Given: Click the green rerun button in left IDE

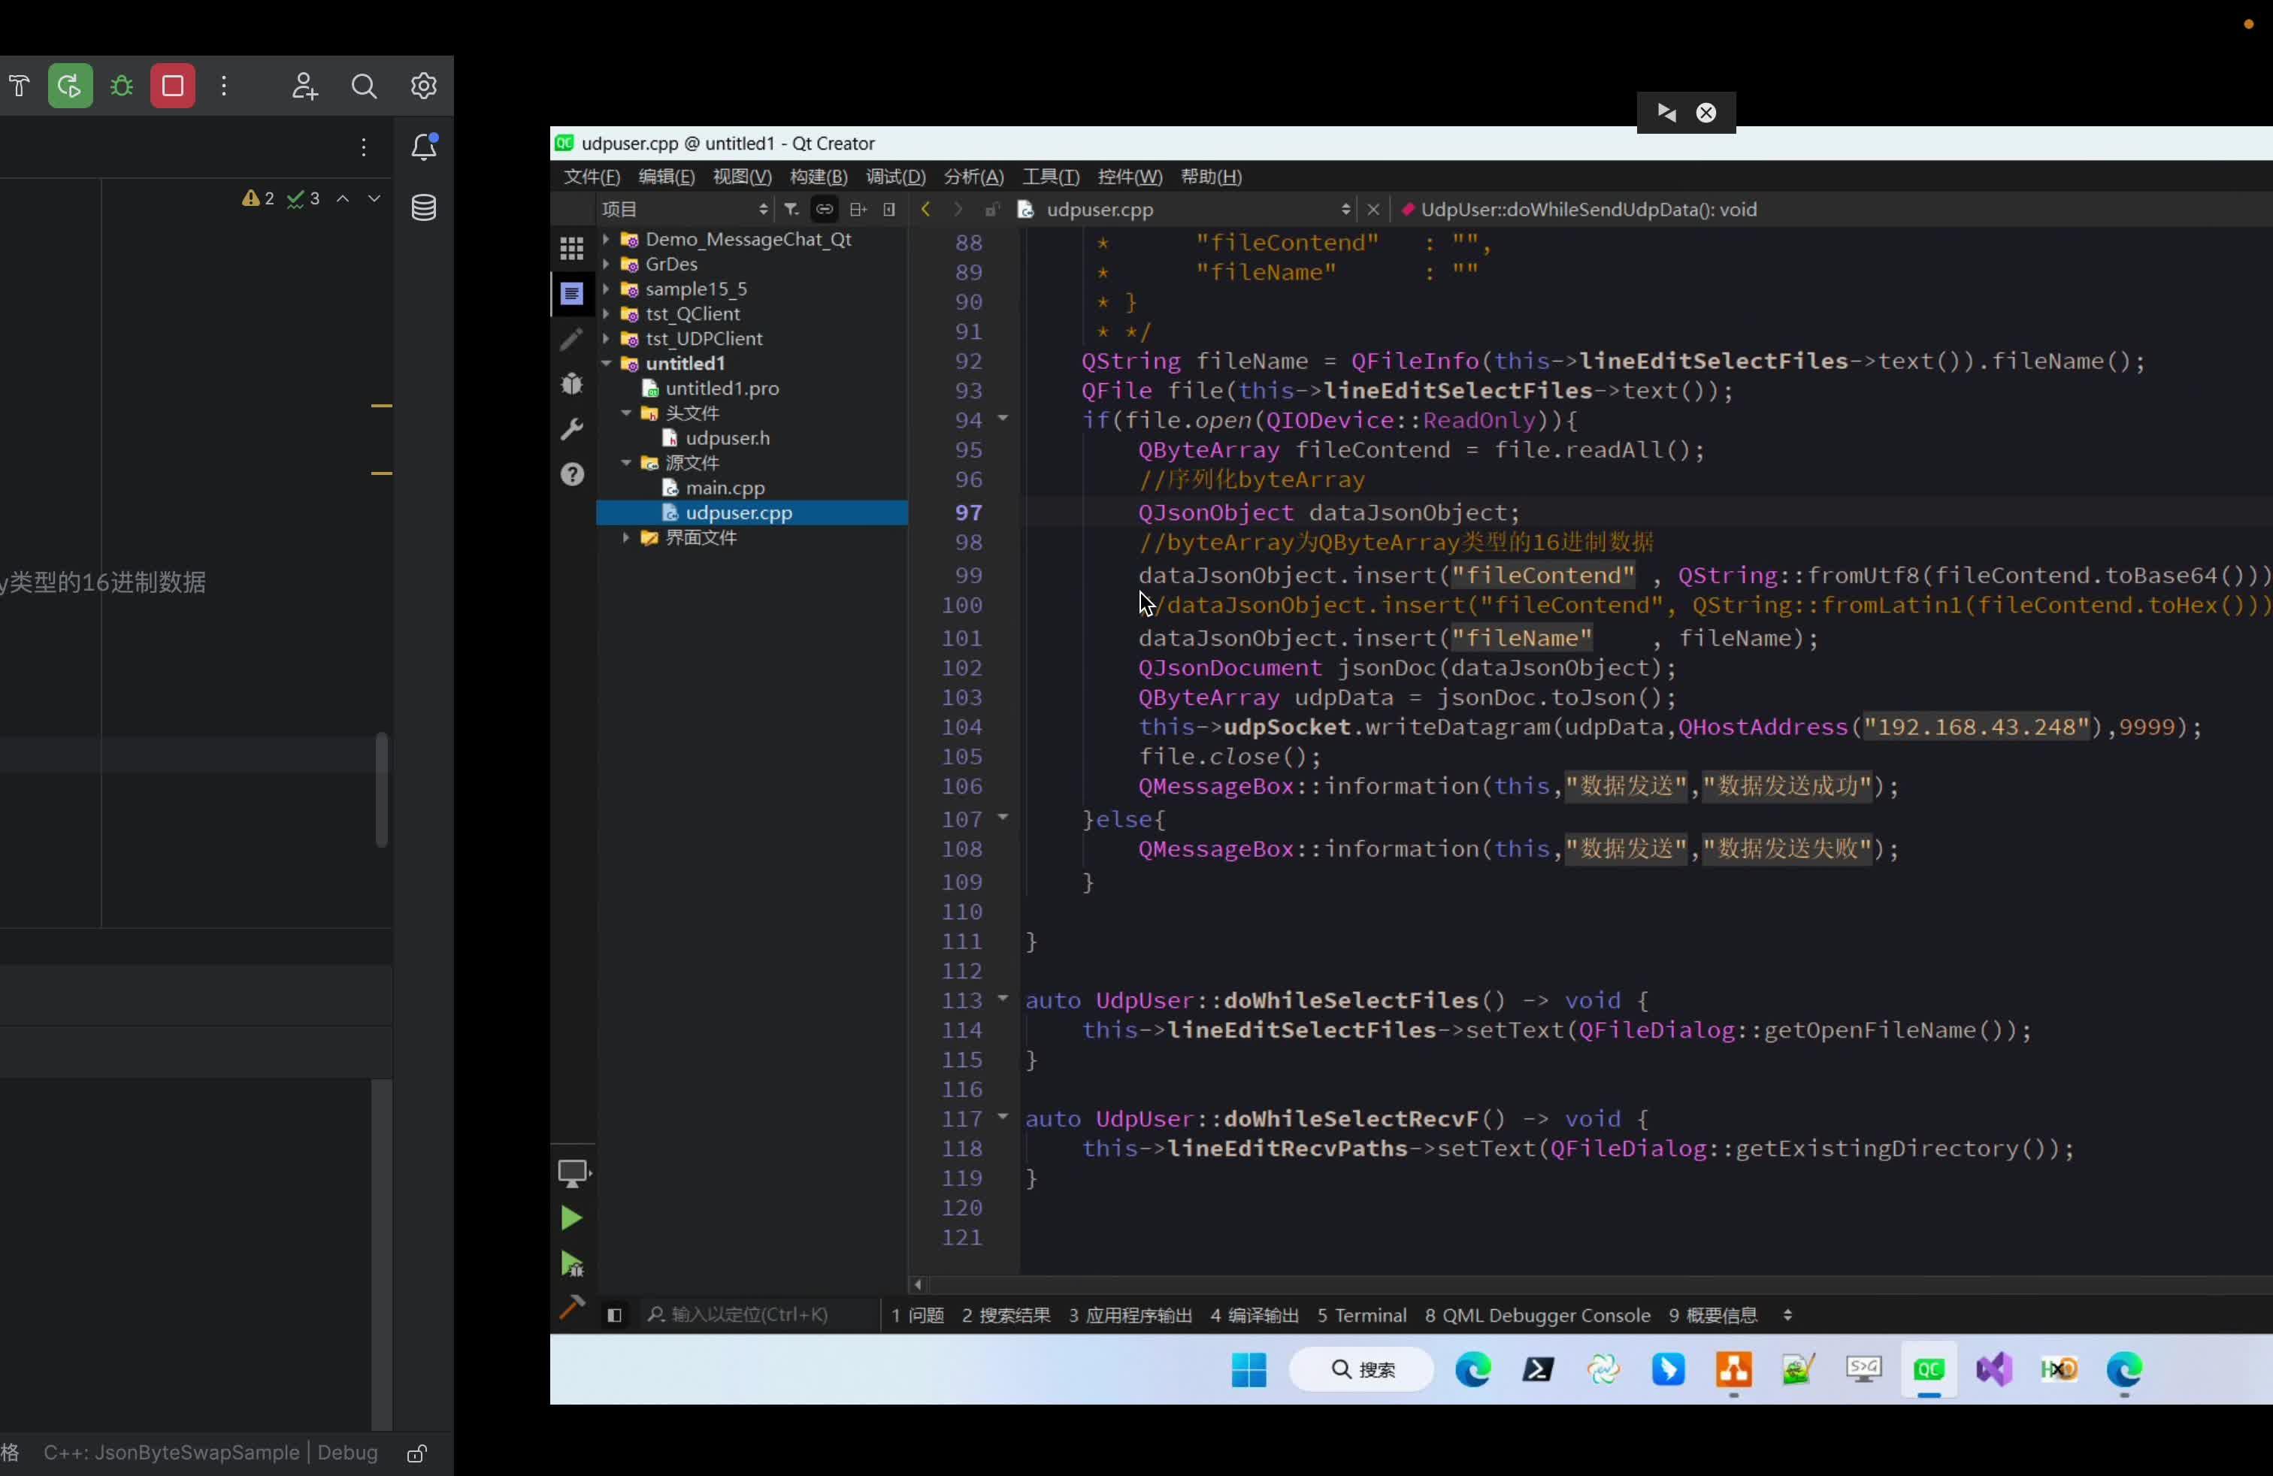Looking at the screenshot, I should pyautogui.click(x=71, y=86).
